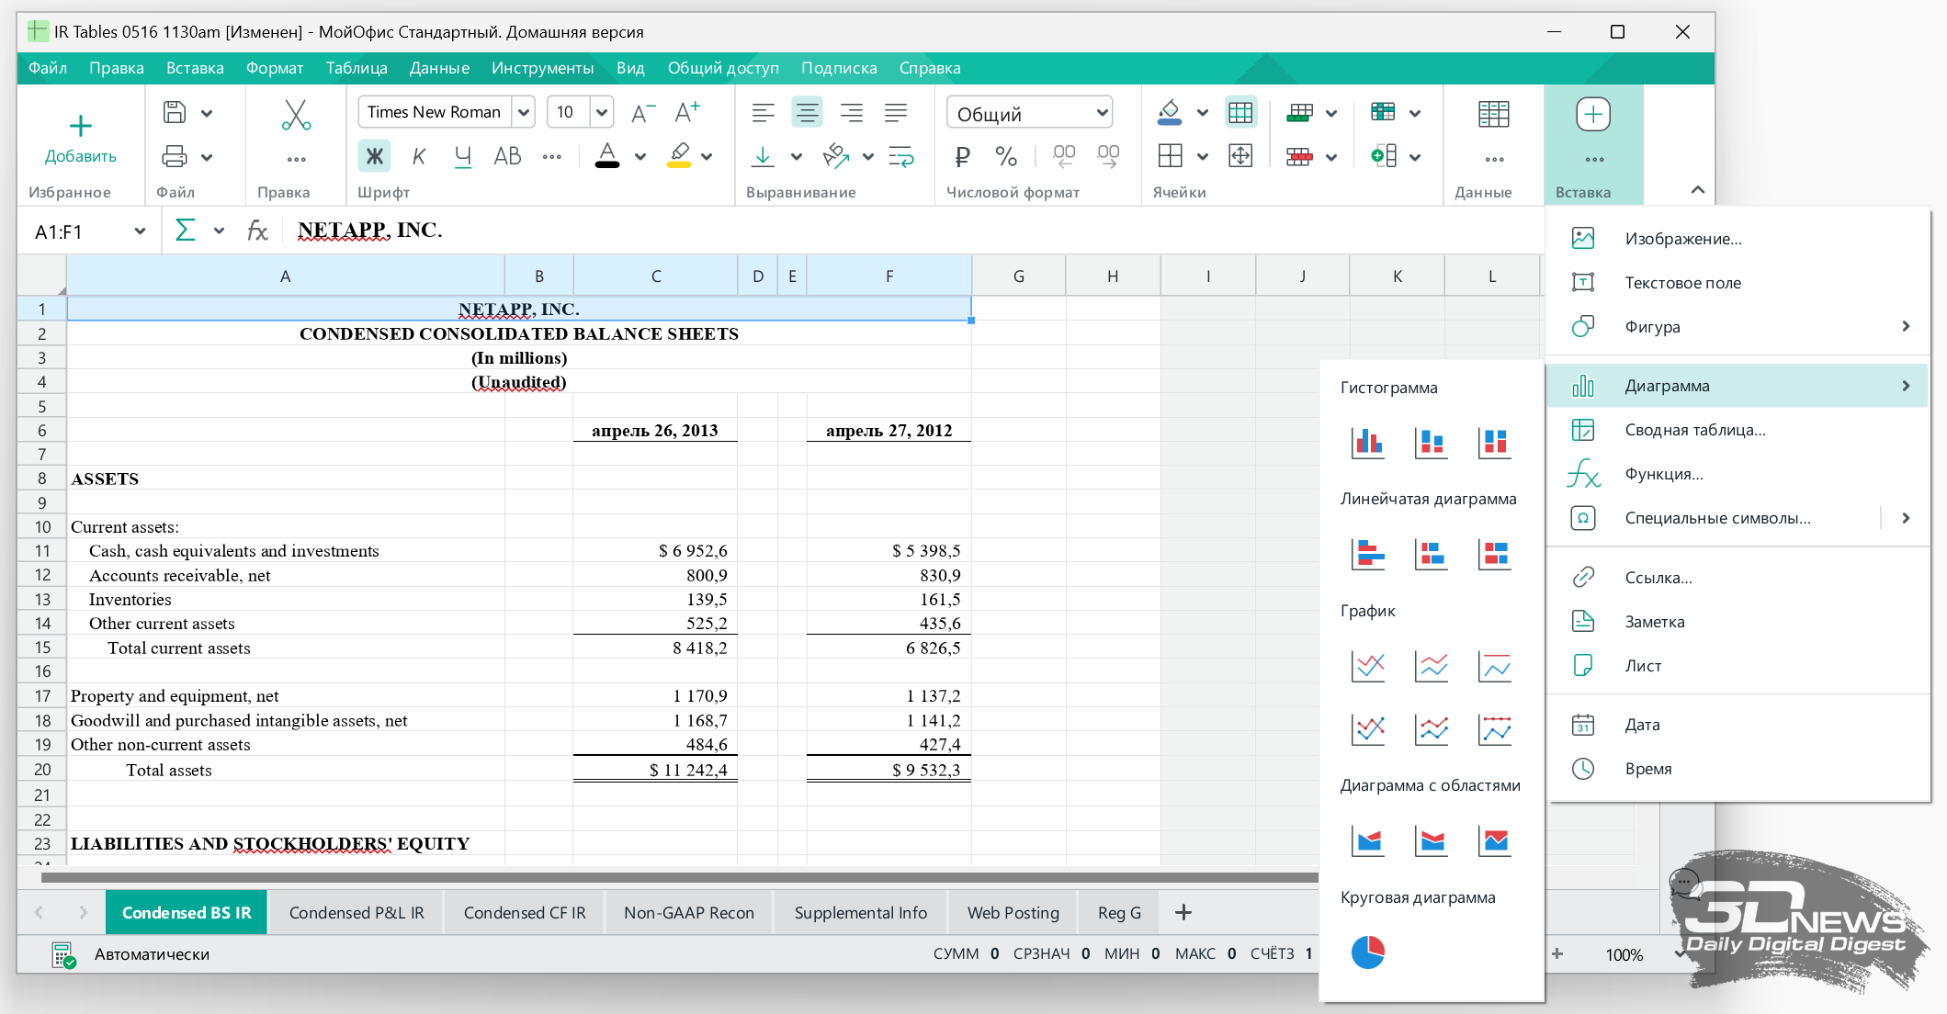Choose Ссылка... from insert menu
Image resolution: width=1947 pixels, height=1014 pixels.
click(x=1738, y=578)
